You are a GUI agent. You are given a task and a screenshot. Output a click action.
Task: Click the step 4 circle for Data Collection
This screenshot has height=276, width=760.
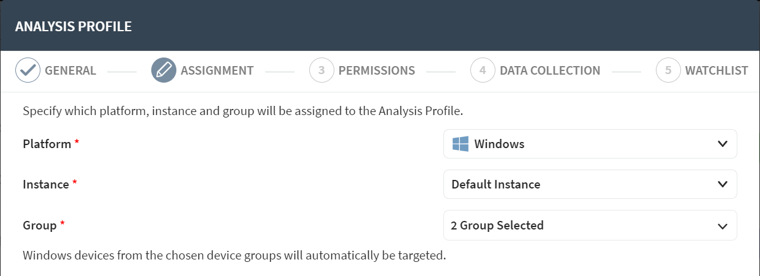[x=483, y=70]
